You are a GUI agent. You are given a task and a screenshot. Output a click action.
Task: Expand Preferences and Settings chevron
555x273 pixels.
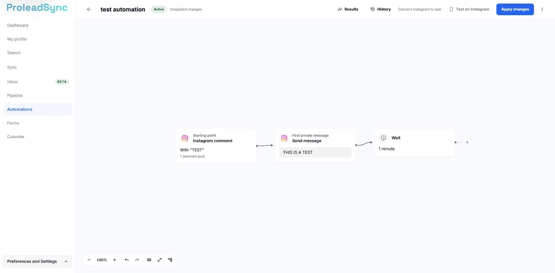click(x=66, y=262)
